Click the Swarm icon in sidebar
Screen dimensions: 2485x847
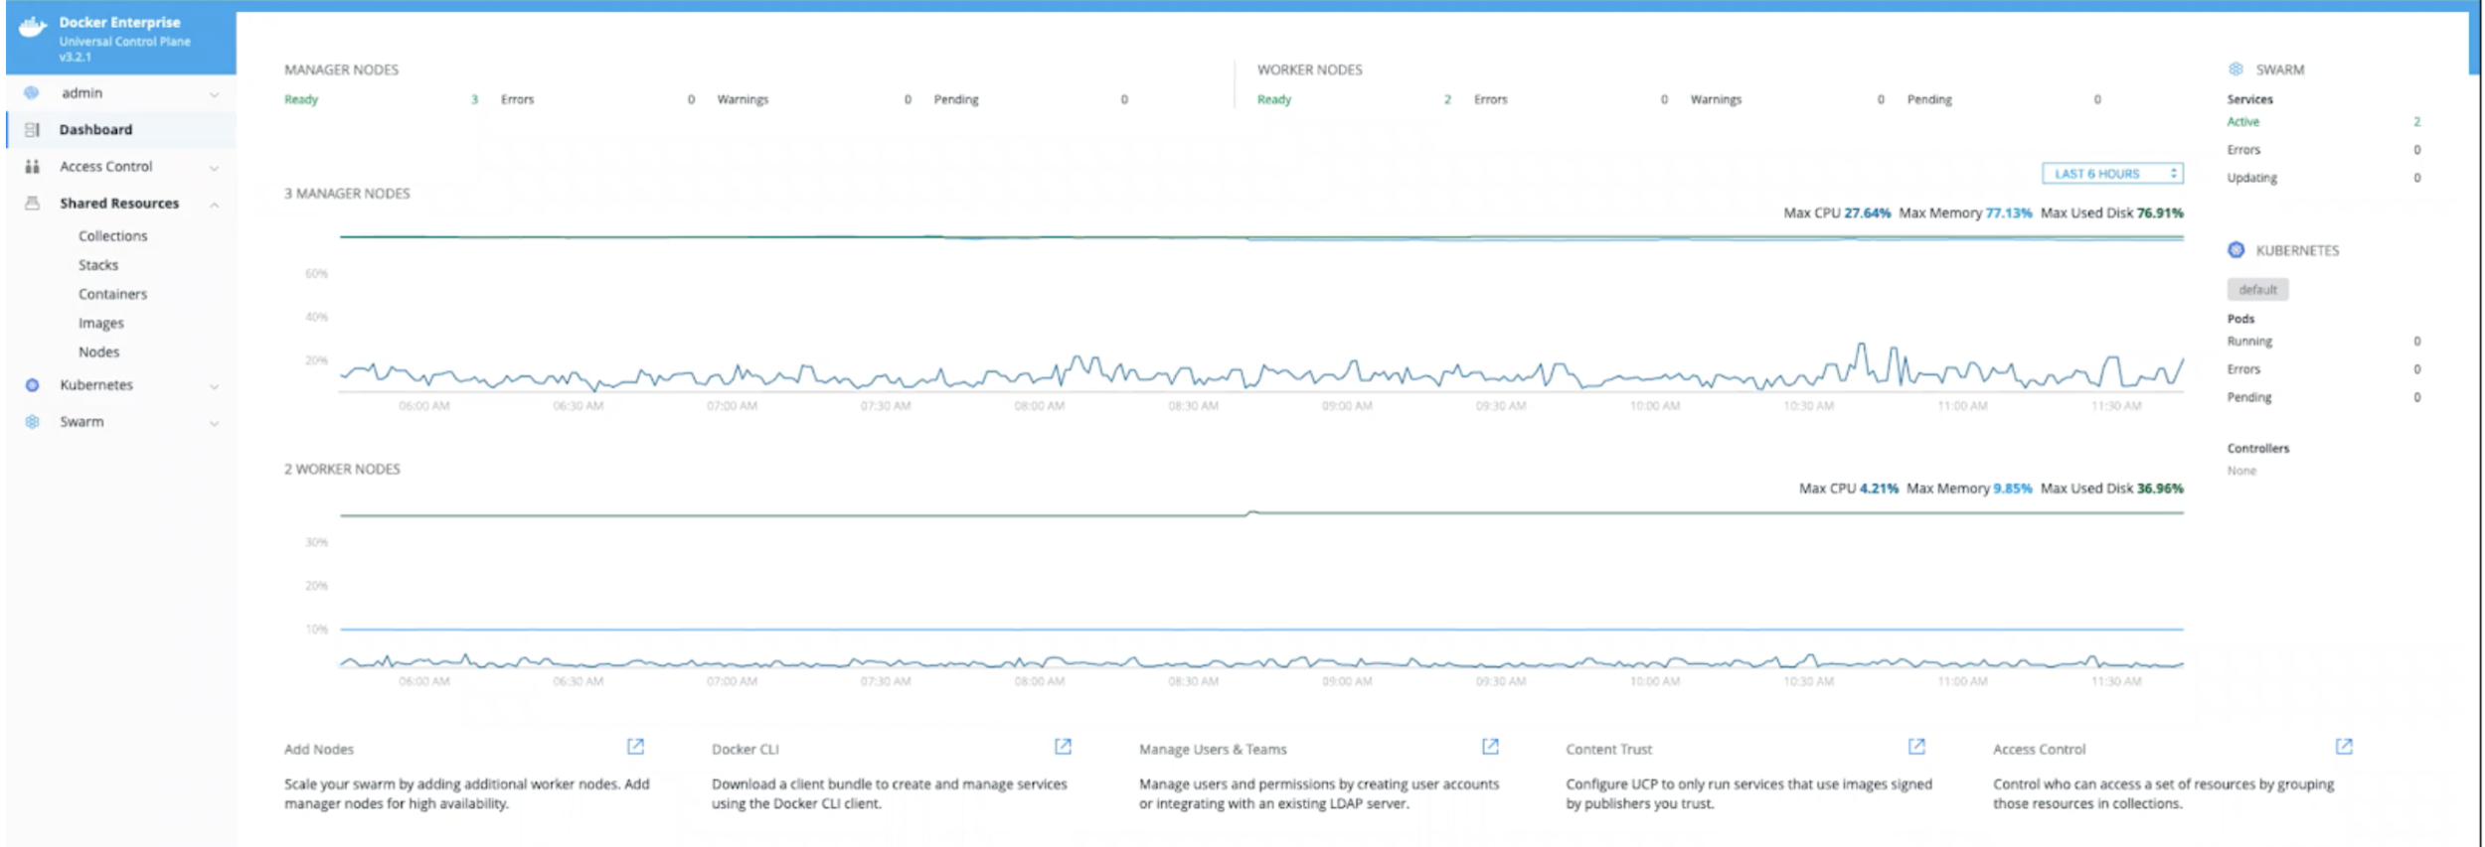(32, 421)
